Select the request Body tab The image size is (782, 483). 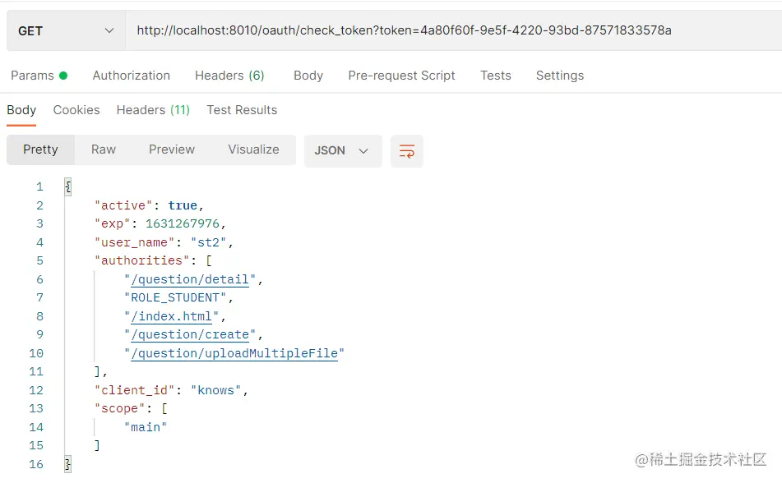point(308,76)
